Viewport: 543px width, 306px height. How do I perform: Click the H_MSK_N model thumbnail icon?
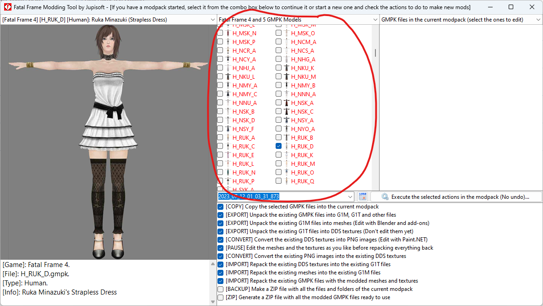228,33
